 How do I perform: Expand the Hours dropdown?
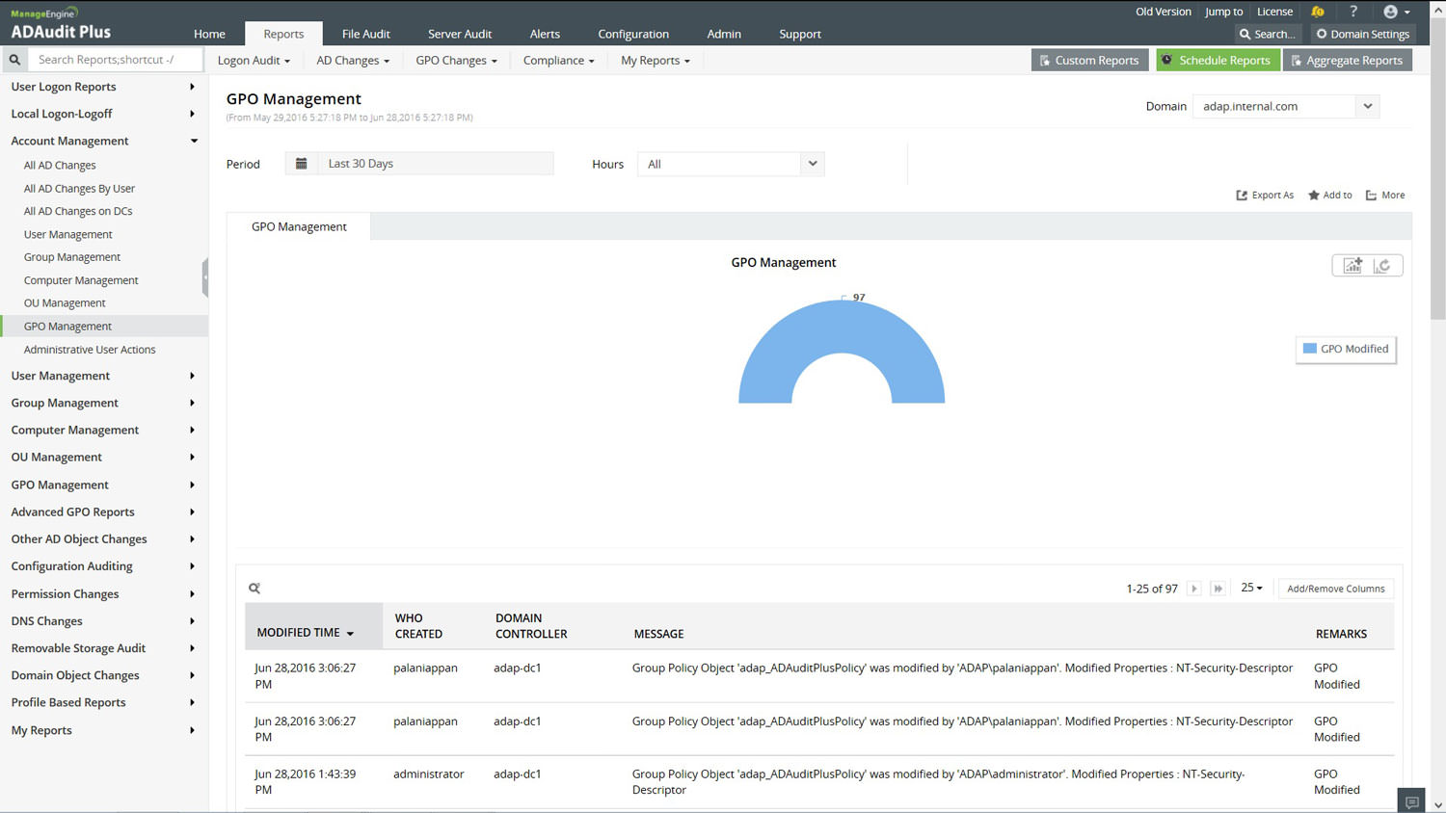(x=812, y=164)
